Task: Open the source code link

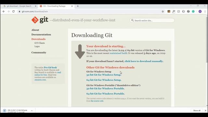Action: [x=97, y=101]
